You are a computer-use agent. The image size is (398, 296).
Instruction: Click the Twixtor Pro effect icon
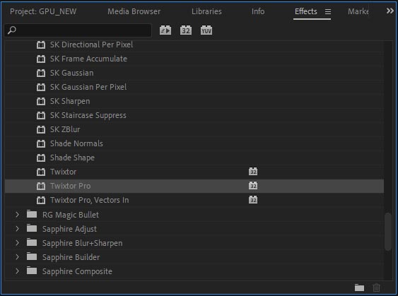click(x=41, y=186)
